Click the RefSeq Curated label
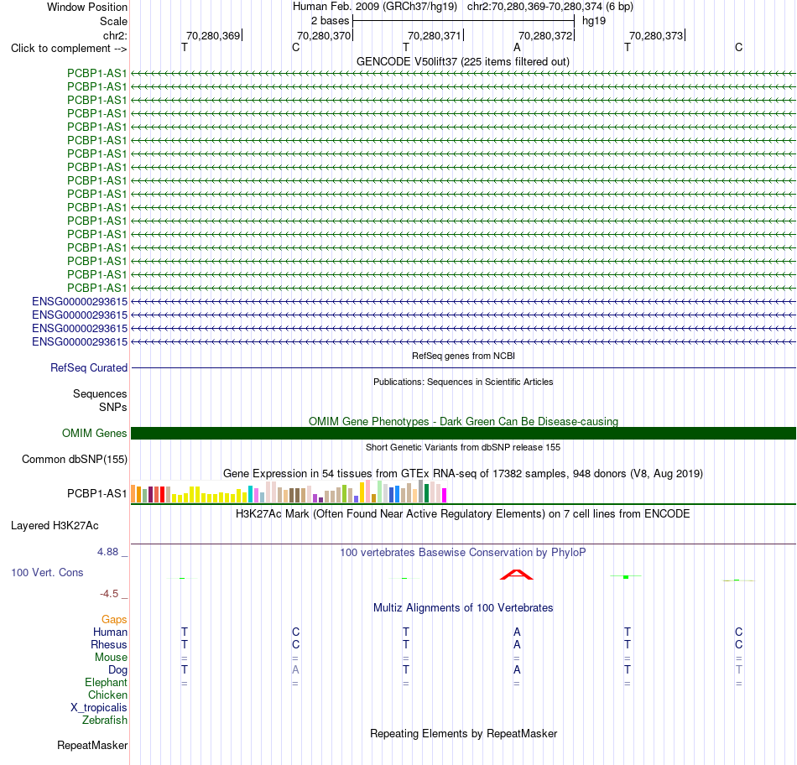The image size is (797, 765). coord(89,367)
